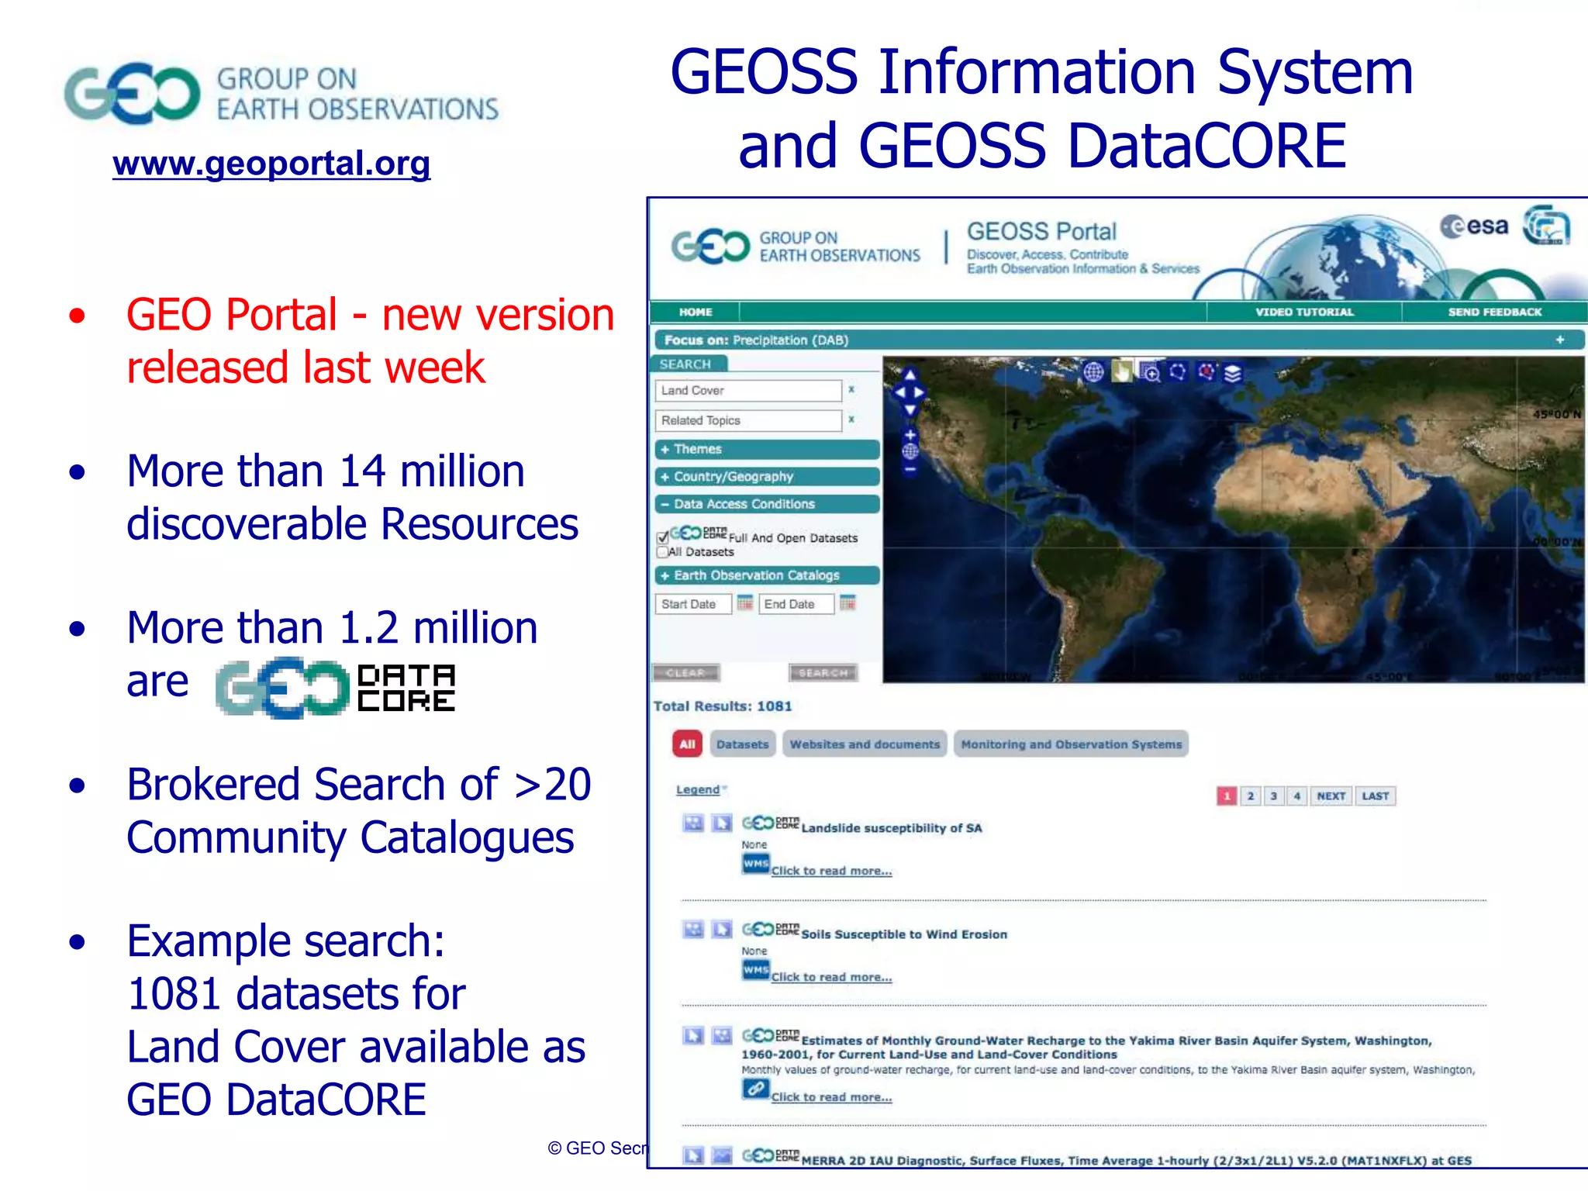Open the HOME menu item
Viewport: 1588px width, 1191px height.
click(696, 312)
